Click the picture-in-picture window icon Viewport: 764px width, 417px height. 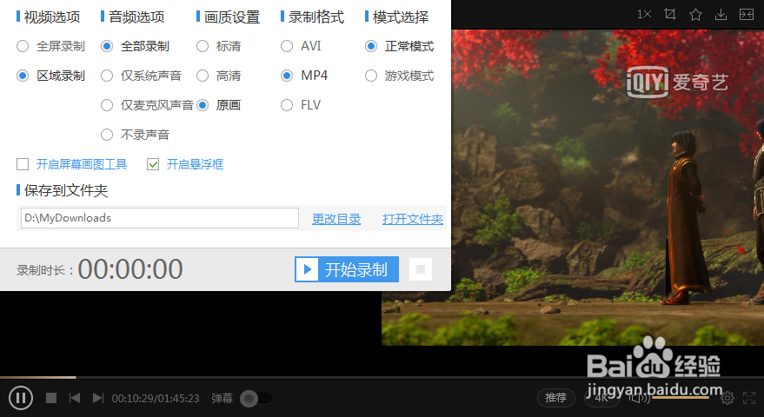pos(747,15)
